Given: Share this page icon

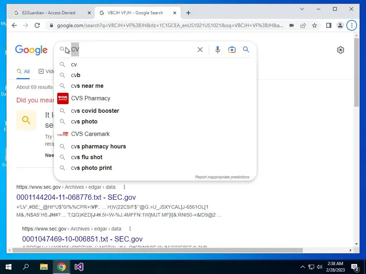Looking at the screenshot, I should [x=303, y=25].
